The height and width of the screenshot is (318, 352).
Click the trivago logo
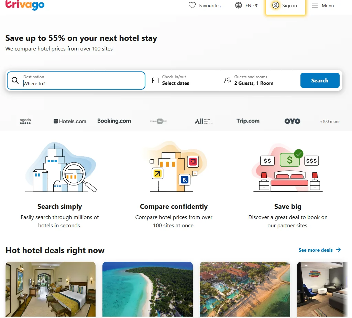[x=25, y=5]
